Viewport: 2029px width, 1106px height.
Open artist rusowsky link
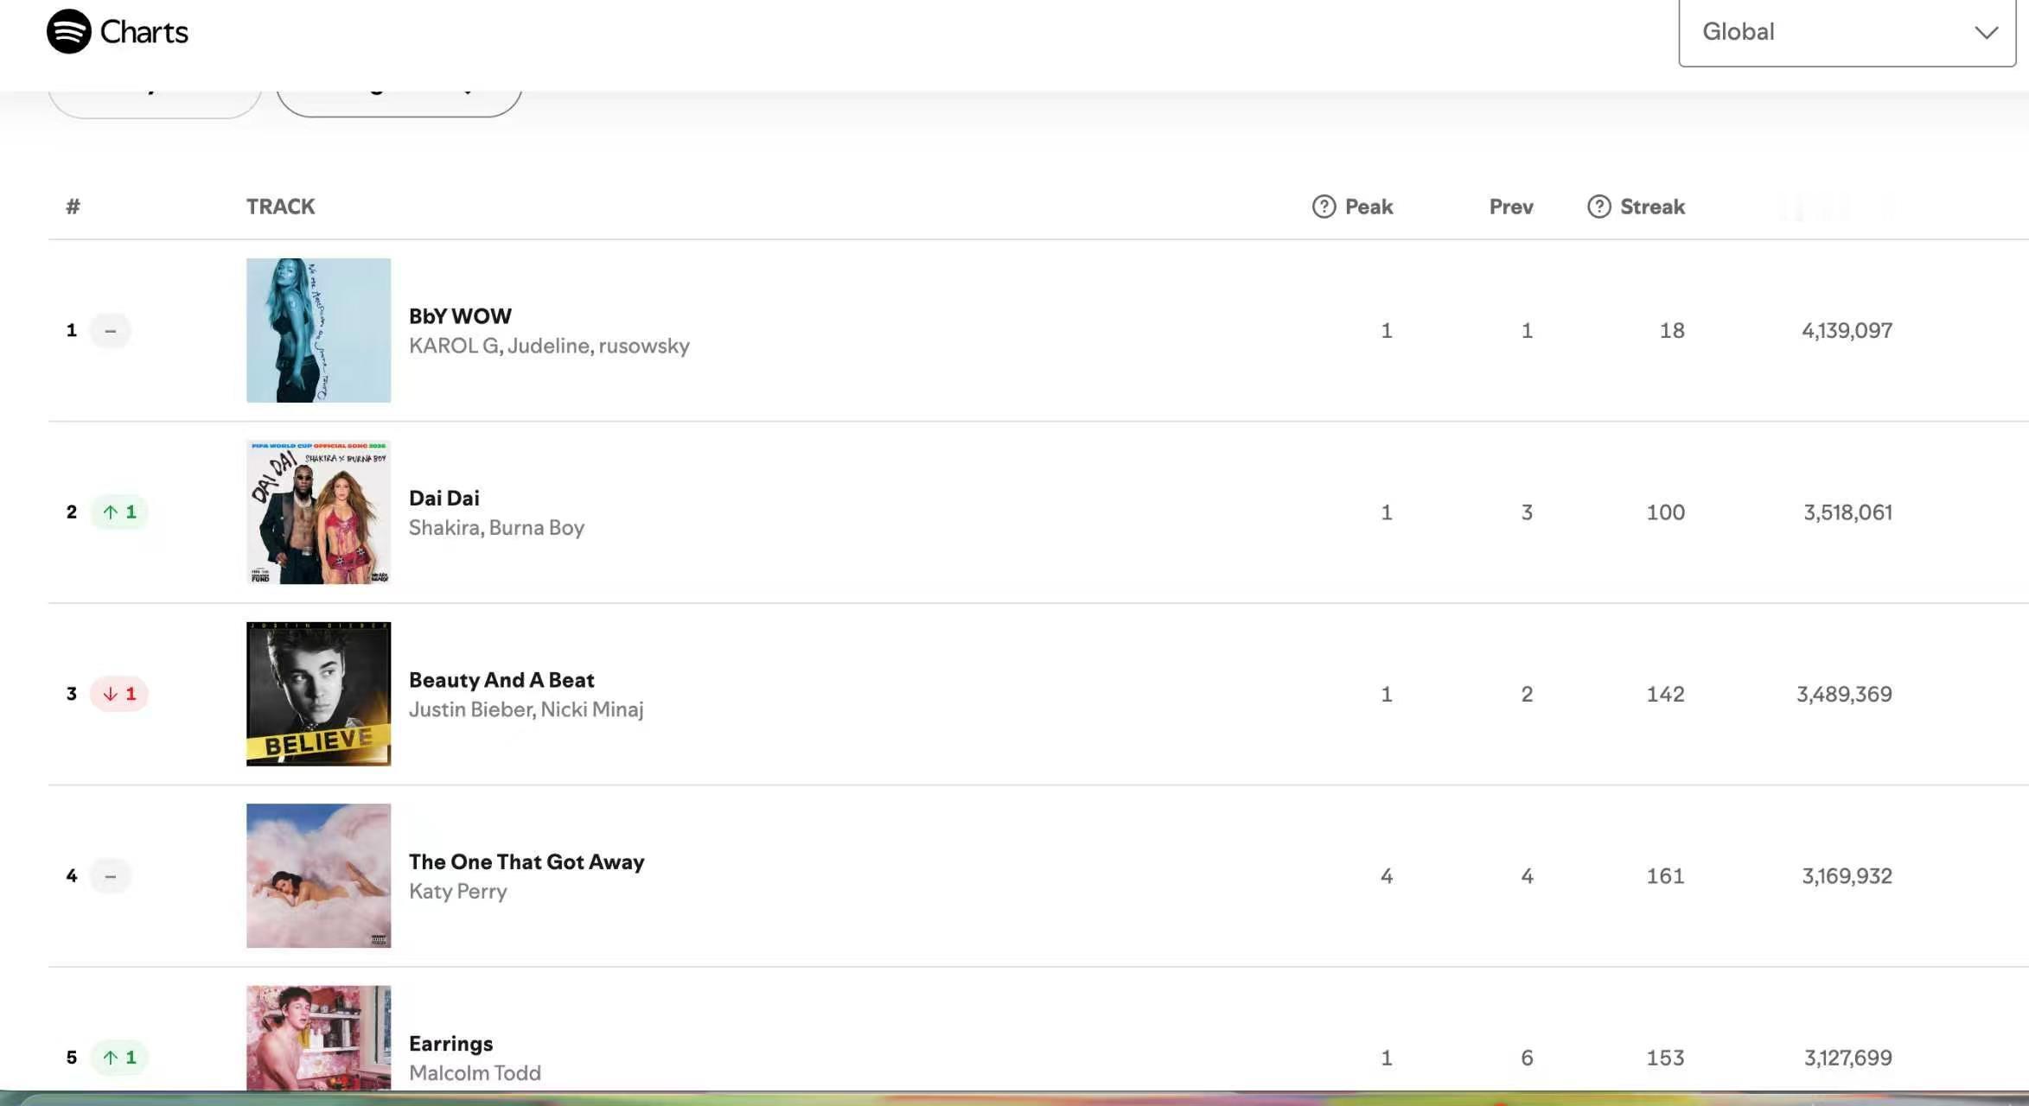pos(644,346)
